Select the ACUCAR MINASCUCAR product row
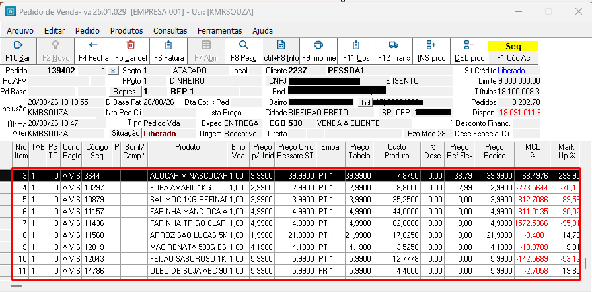This screenshot has width=592, height=292. coord(296,176)
